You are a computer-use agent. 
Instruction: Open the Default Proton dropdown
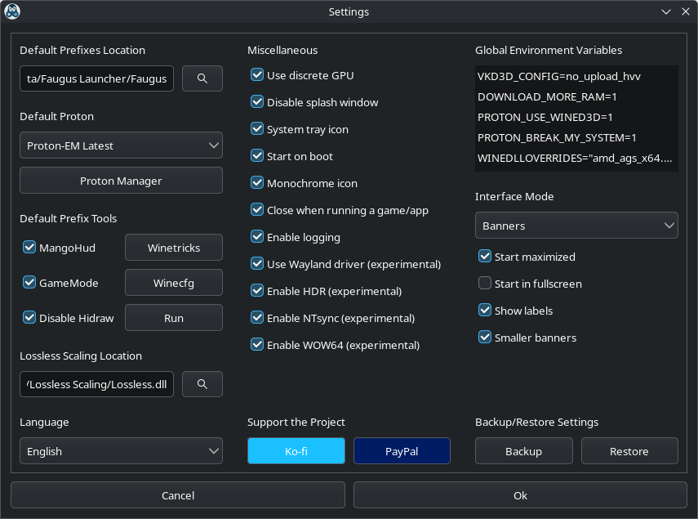[x=121, y=145]
